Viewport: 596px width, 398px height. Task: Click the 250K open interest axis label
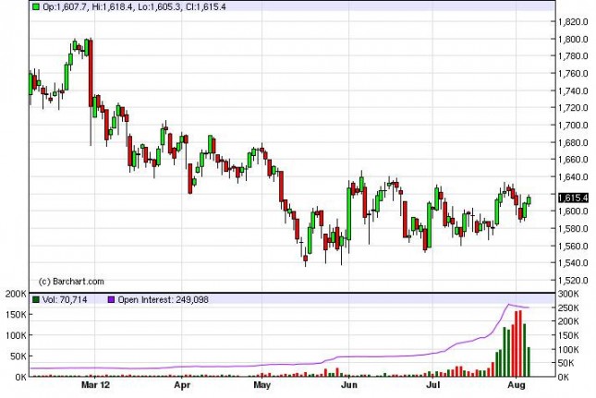[568, 308]
